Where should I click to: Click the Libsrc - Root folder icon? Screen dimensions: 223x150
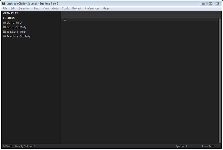(4, 23)
